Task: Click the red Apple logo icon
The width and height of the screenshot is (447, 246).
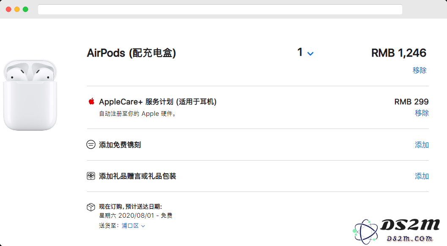Action: tap(91, 101)
